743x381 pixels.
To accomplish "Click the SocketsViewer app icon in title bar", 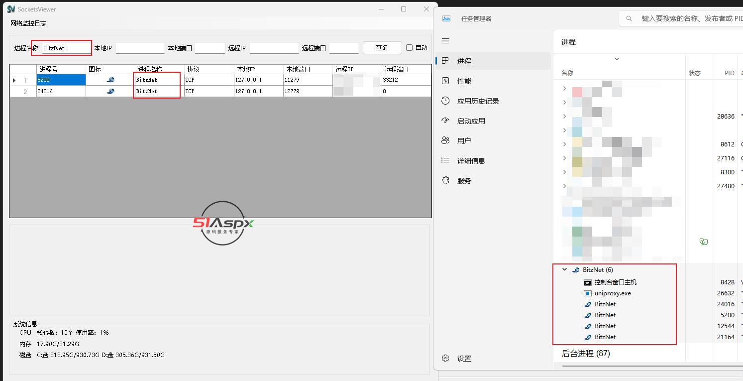I will (x=11, y=9).
